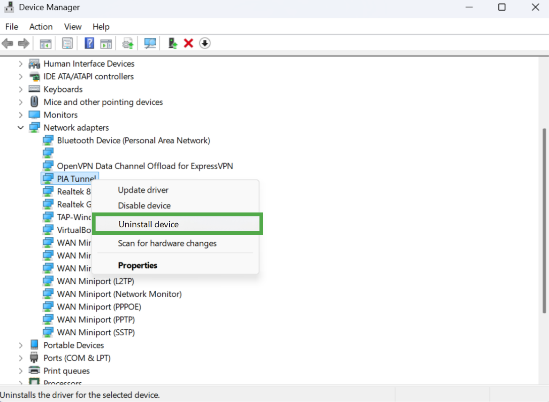Viewport: 549px width, 402px height.
Task: Expand Human Interface Devices node
Action: point(21,64)
